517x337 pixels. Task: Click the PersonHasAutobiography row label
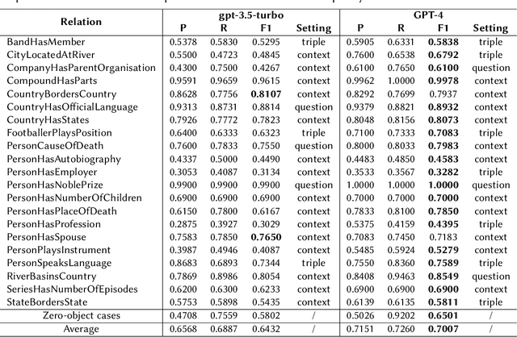[59, 158]
